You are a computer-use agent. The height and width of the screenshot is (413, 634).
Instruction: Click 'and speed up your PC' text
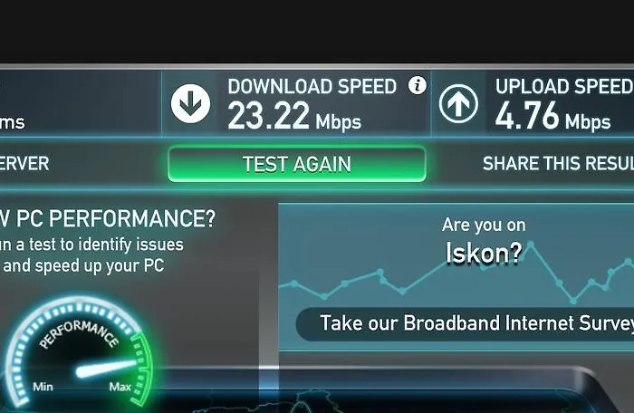click(83, 265)
